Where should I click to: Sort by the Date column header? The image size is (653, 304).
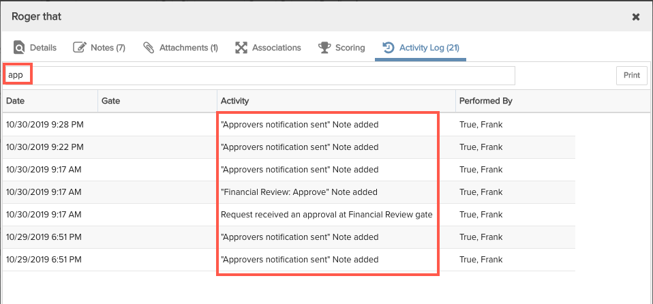click(x=50, y=101)
